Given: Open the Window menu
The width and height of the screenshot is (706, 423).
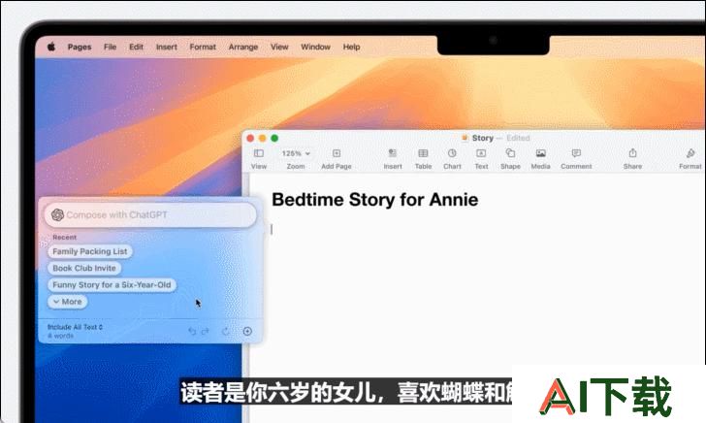Looking at the screenshot, I should (x=315, y=47).
